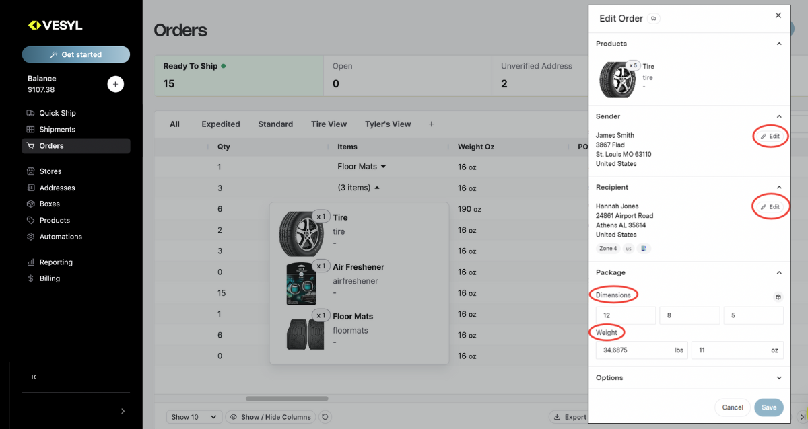Select the Ready To Ship status card
This screenshot has height=429, width=808.
(238, 75)
